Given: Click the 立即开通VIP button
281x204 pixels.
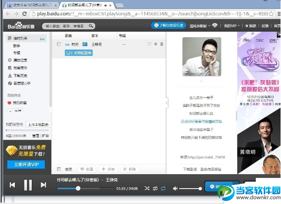Looking at the screenshot, I should click(x=27, y=164).
